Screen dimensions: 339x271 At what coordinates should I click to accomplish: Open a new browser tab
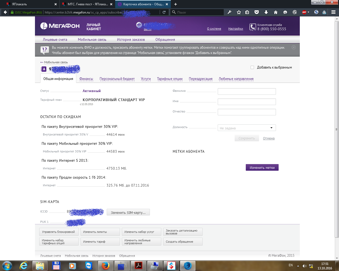pos(175,4)
